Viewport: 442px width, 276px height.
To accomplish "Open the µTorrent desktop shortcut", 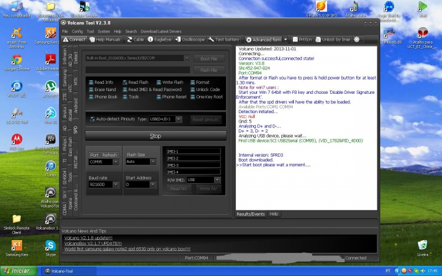I will [50, 89].
